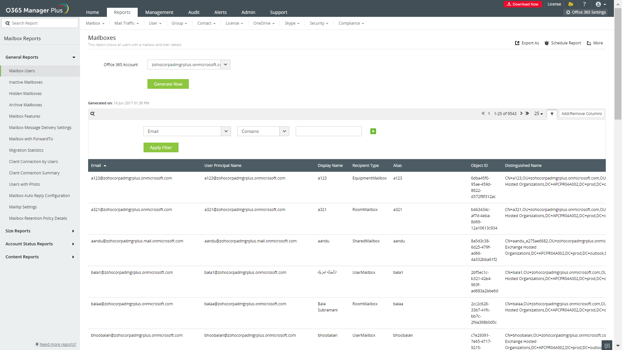
Task: Go to next page arrow
Action: click(521, 113)
